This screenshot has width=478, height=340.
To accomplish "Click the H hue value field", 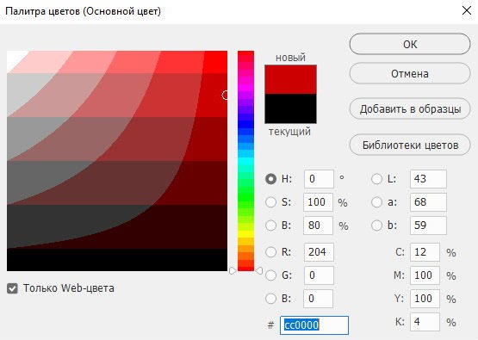I will point(319,179).
